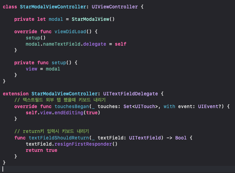The width and height of the screenshot is (235, 173).
Task: Click resignFirstResponder method call
Action: coord(83,144)
